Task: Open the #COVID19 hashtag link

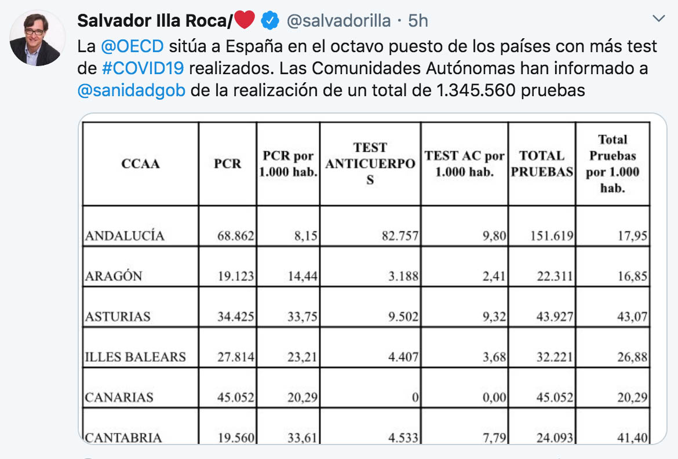Action: (x=143, y=68)
